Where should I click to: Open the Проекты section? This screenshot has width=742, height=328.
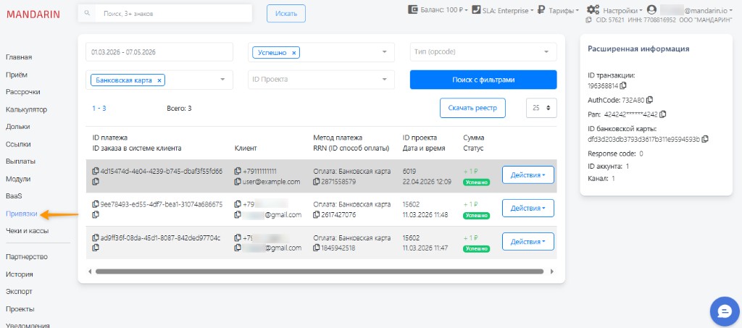tap(20, 309)
